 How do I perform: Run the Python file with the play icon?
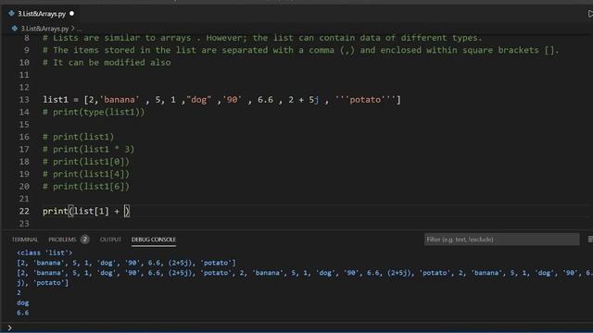click(x=590, y=14)
